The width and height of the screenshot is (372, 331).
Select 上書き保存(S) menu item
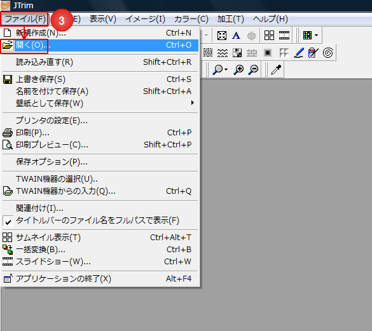click(100, 79)
